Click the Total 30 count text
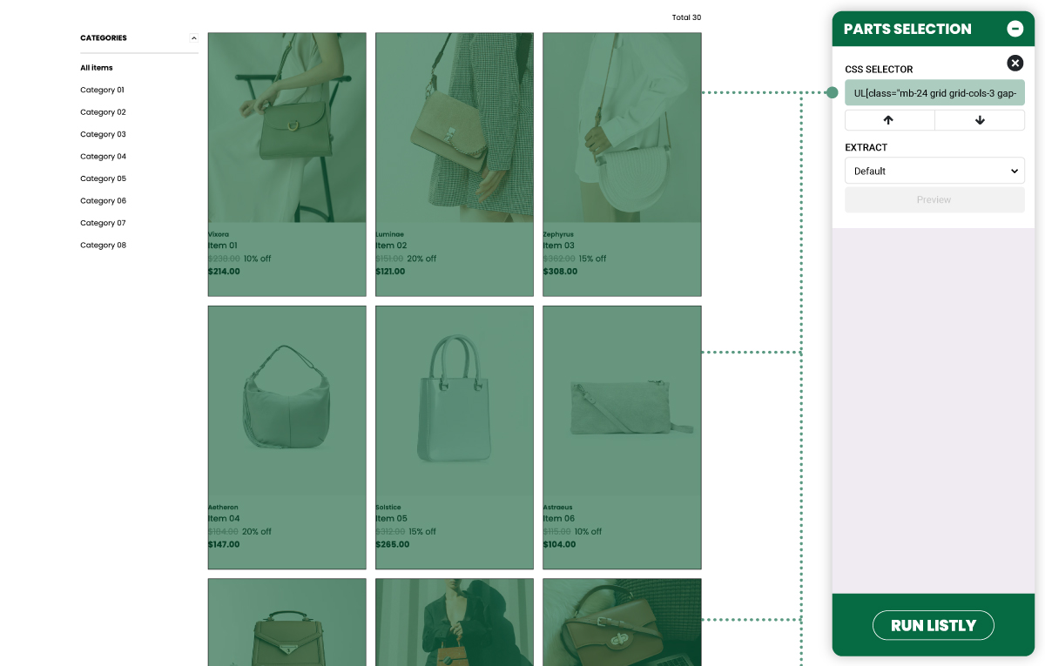Viewport: 1045px width, 666px height. (686, 17)
